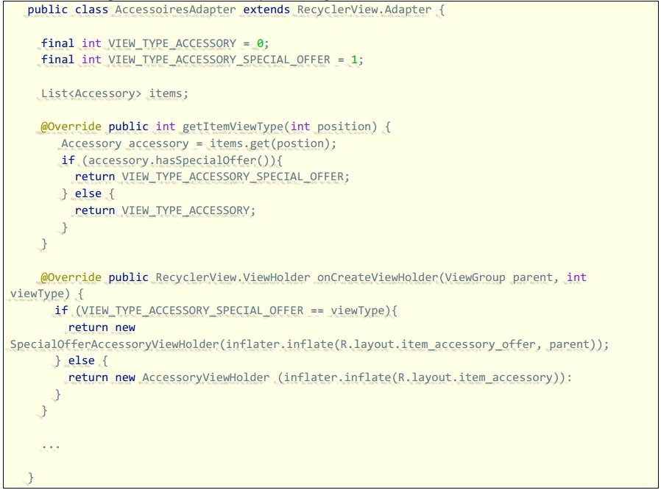The height and width of the screenshot is (490, 661).
Task: Click RecyclerView.ViewHolder return type
Action: [x=233, y=277]
